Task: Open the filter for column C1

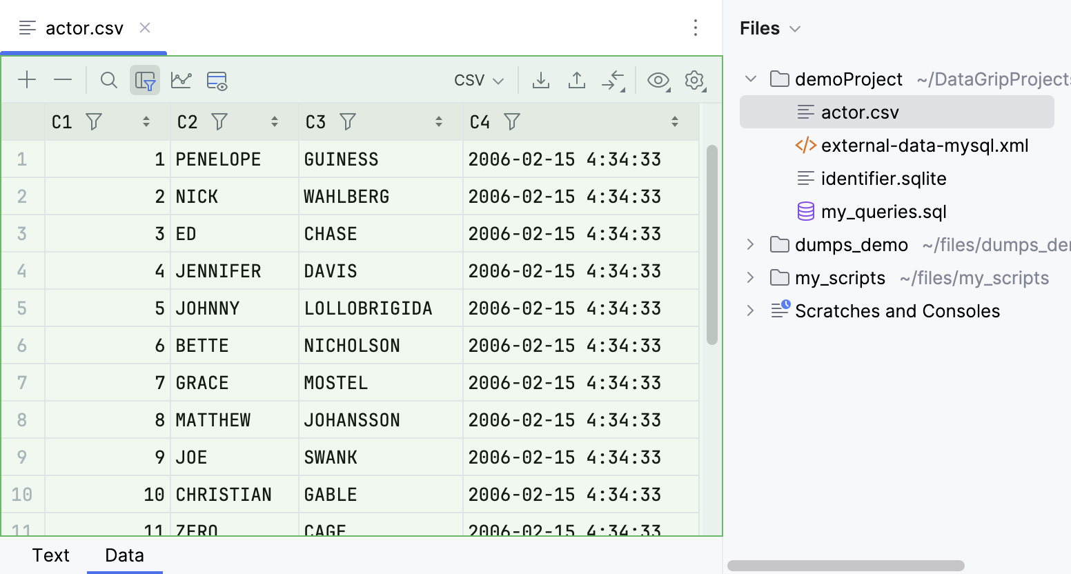Action: click(x=94, y=121)
